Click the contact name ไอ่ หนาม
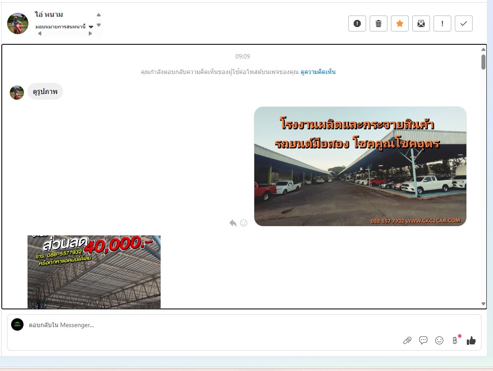The height and width of the screenshot is (371, 493). tap(49, 15)
